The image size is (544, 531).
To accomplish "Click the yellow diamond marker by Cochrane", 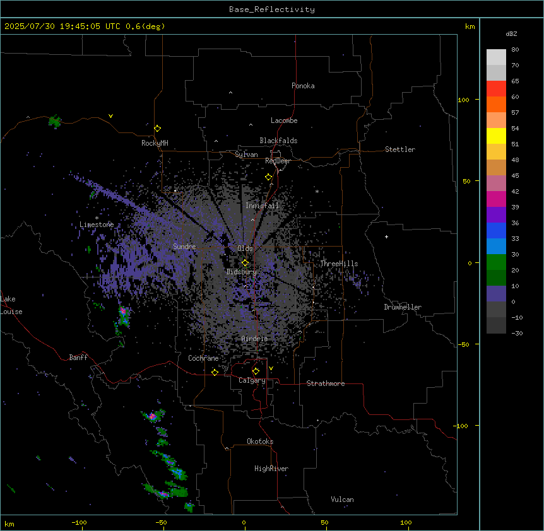I will (x=215, y=372).
